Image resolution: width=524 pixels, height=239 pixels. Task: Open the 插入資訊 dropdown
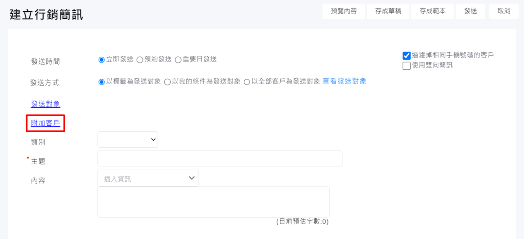(x=148, y=178)
